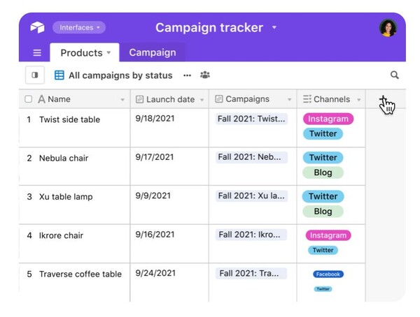The width and height of the screenshot is (420, 317).
Task: Click All campaigns by status view name
Action: point(120,75)
